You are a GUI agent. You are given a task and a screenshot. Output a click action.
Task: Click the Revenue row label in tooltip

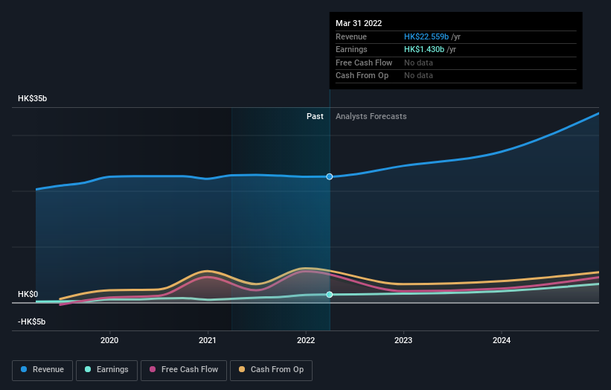[x=351, y=36]
